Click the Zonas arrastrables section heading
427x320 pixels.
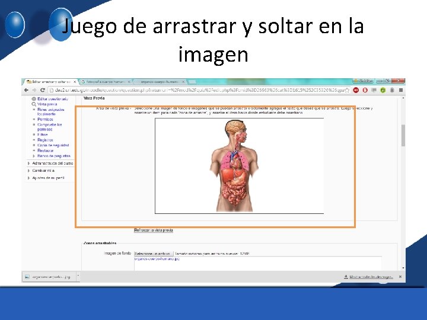pyautogui.click(x=100, y=243)
